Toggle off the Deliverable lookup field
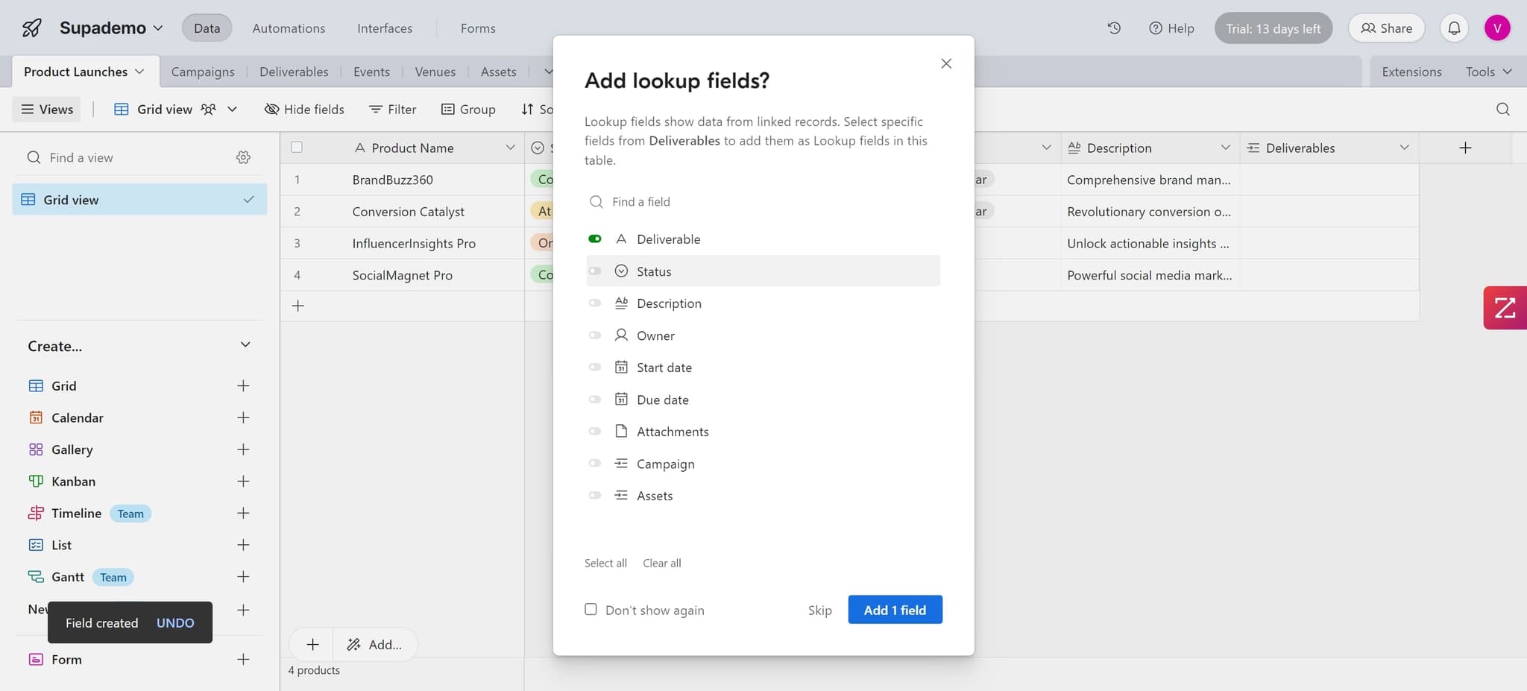Viewport: 1527px width, 691px height. tap(595, 239)
